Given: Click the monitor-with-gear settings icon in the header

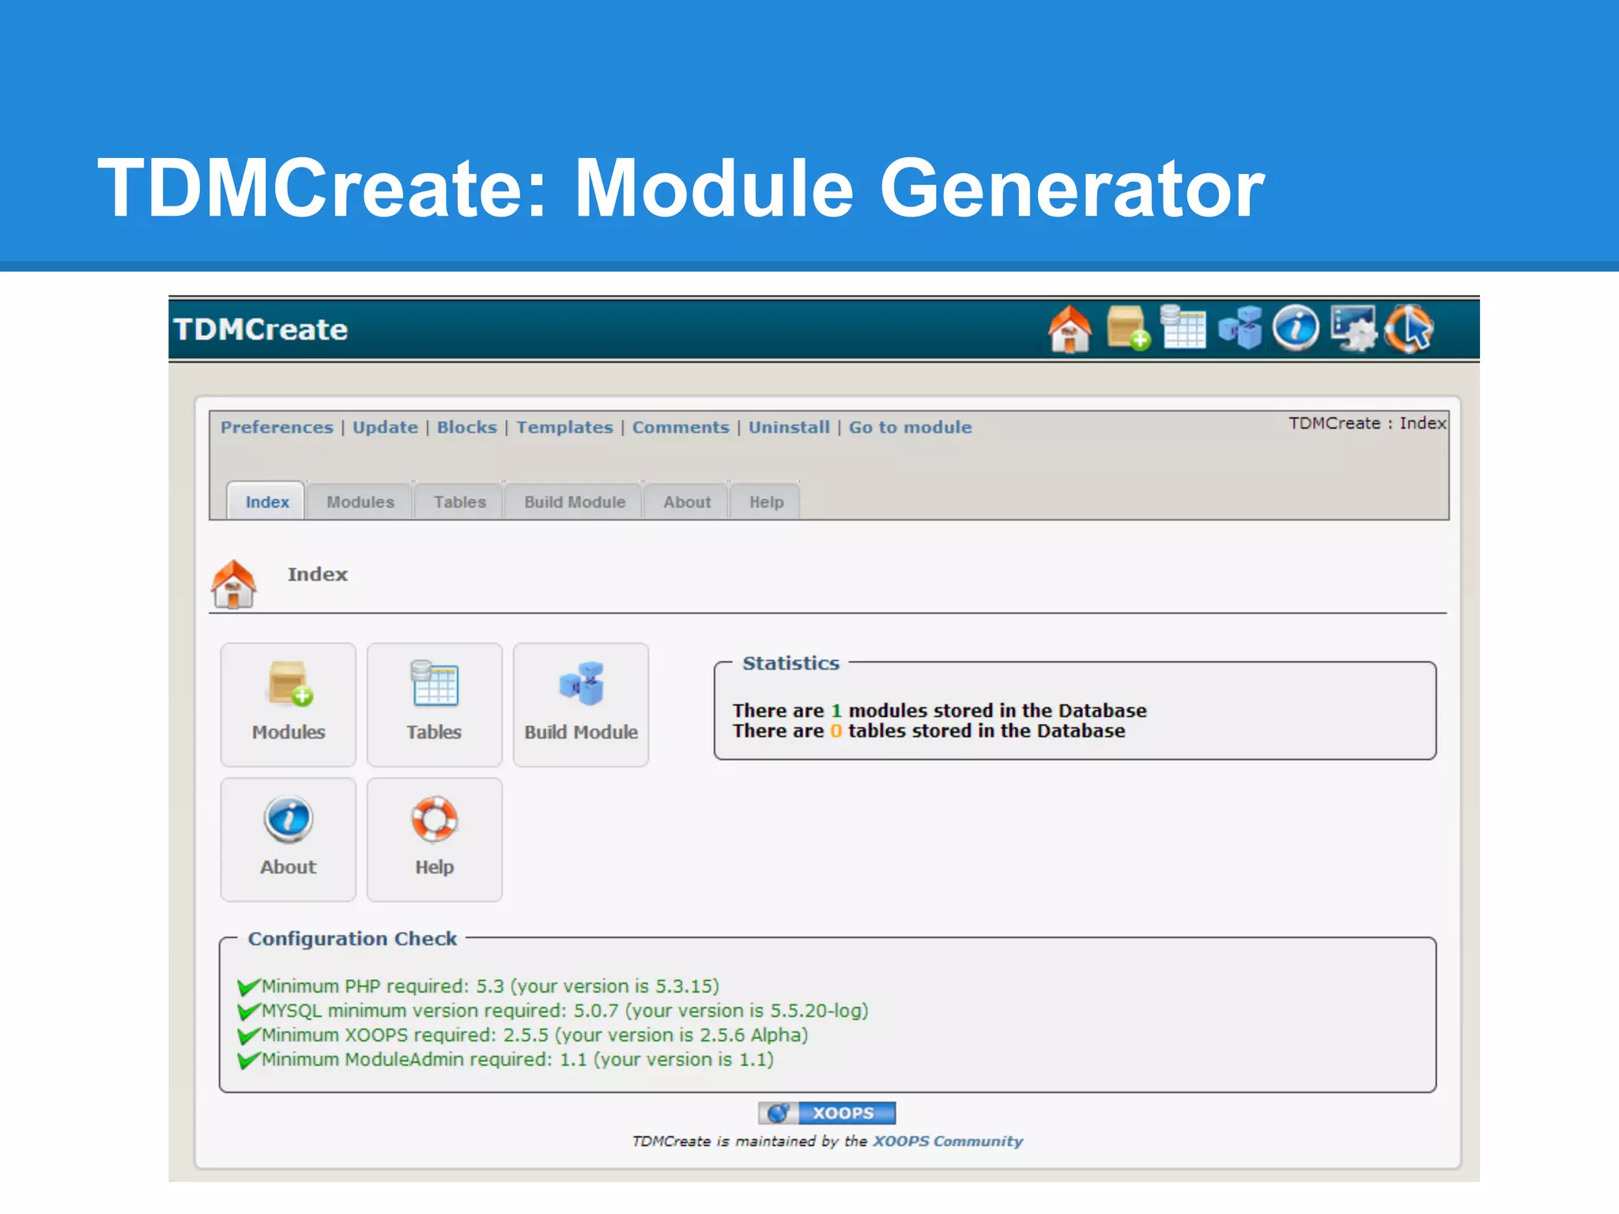Looking at the screenshot, I should pyautogui.click(x=1353, y=328).
